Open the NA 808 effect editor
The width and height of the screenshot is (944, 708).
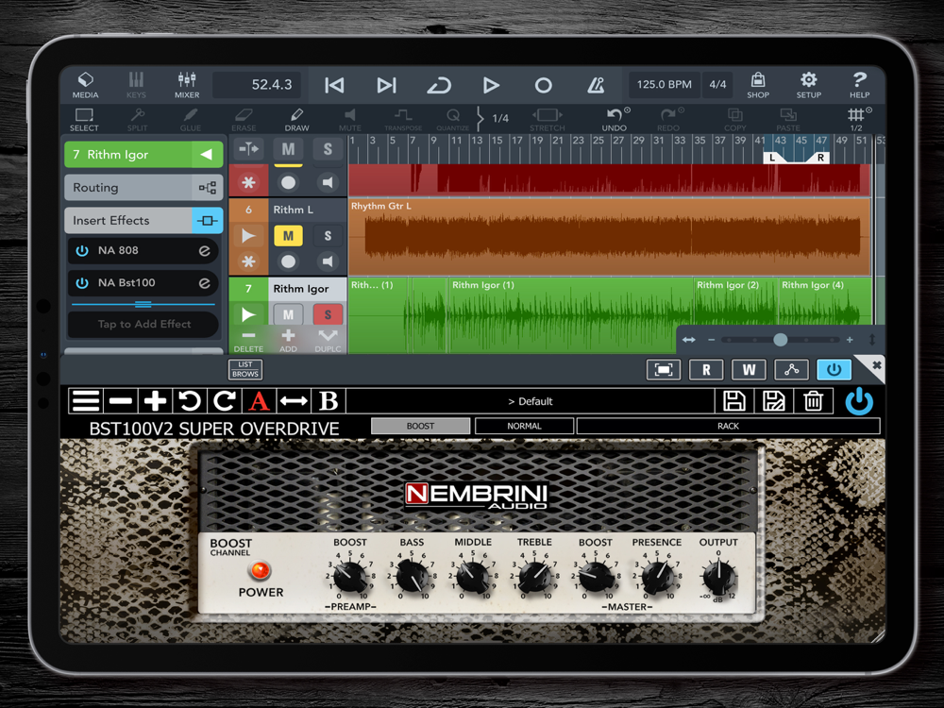pos(205,250)
